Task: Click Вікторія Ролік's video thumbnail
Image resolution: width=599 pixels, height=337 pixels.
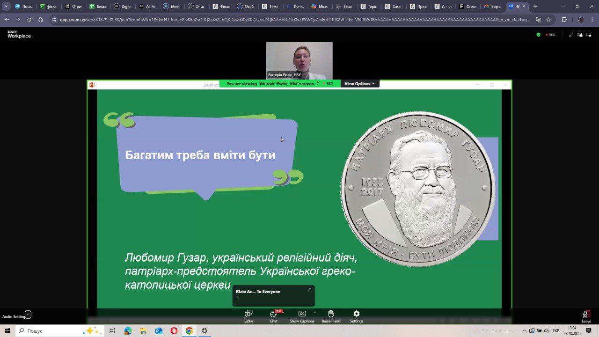Action: coord(299,61)
